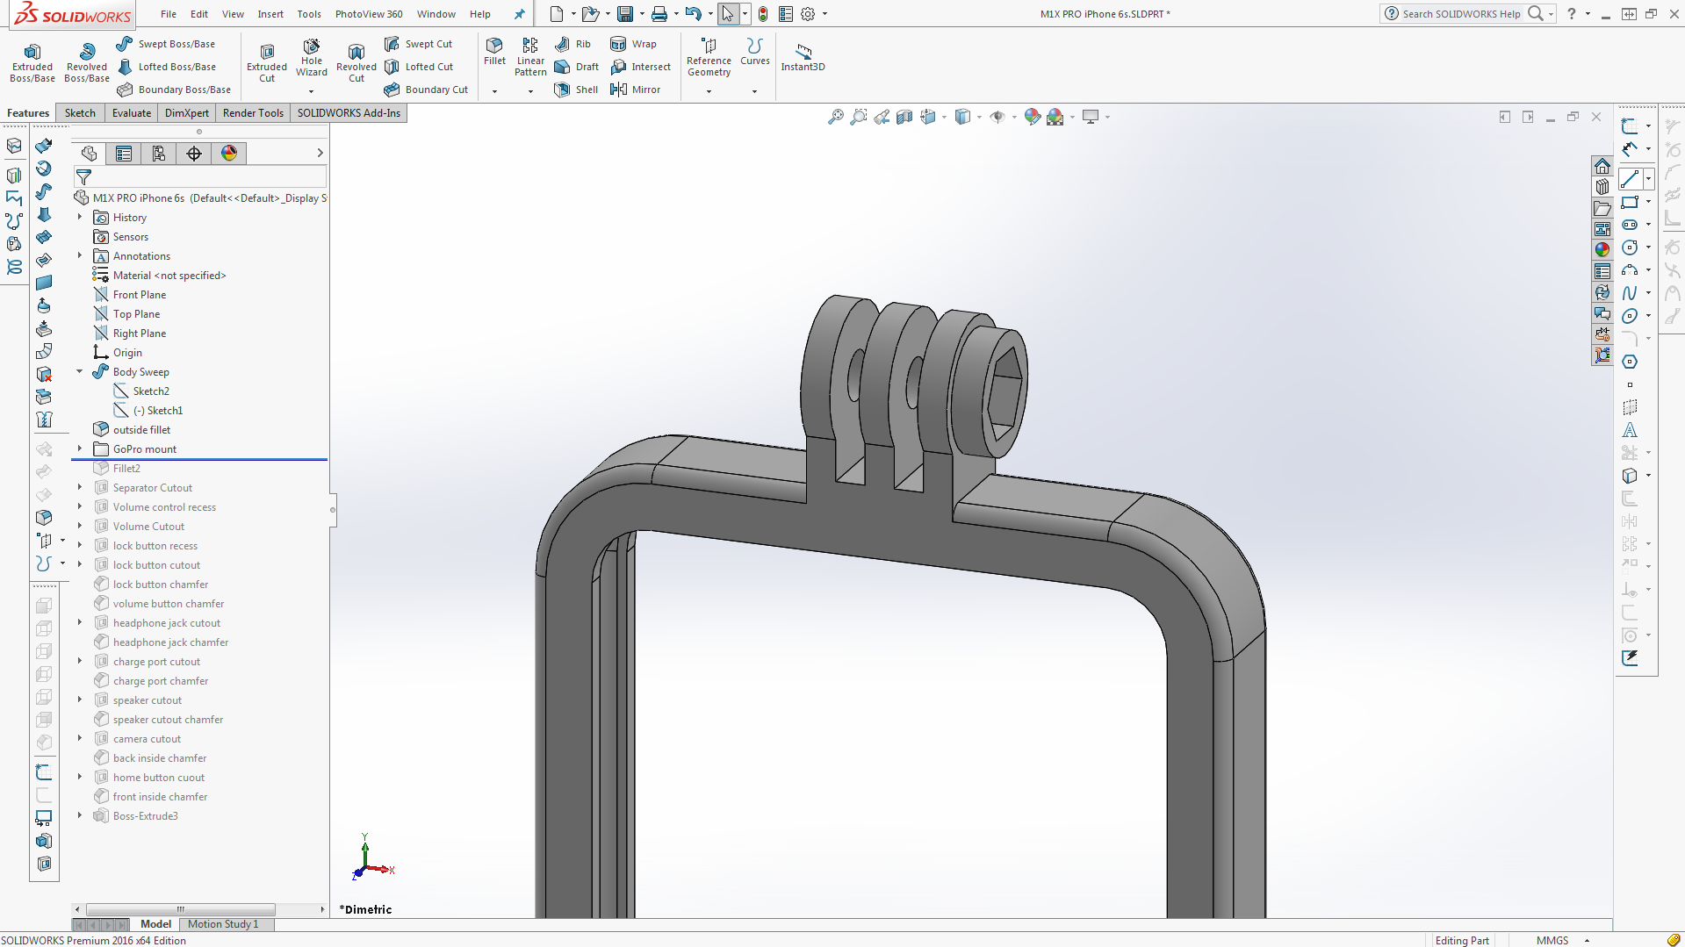
Task: Open the Hole Wizard dropdown arrow
Action: point(312,91)
